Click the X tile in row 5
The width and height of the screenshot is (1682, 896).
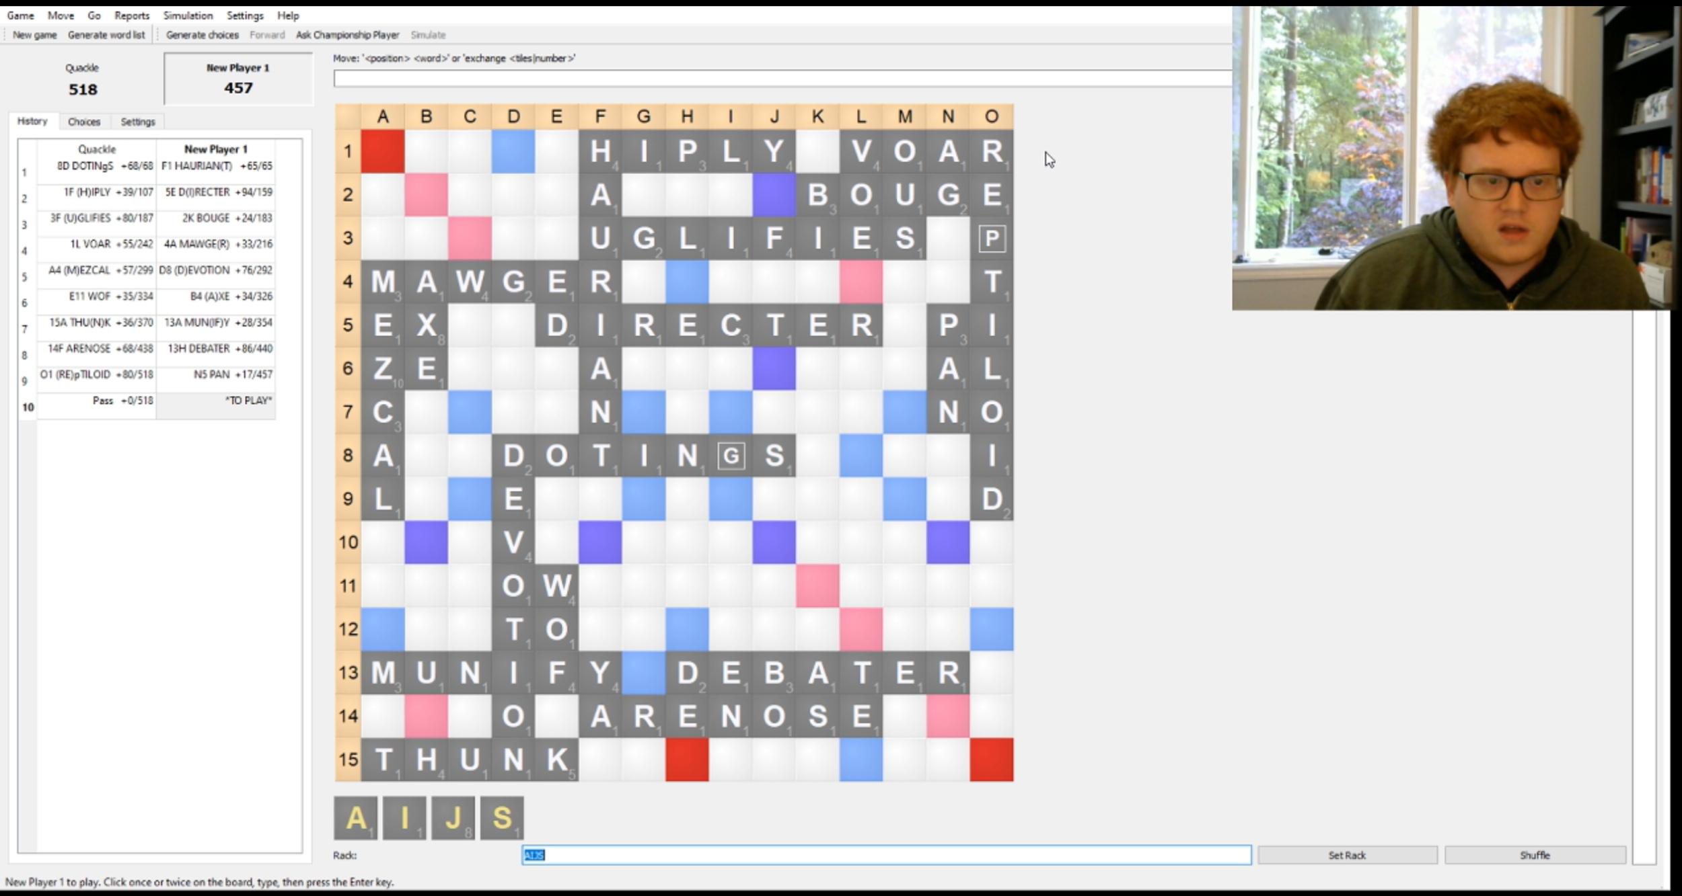(x=427, y=325)
